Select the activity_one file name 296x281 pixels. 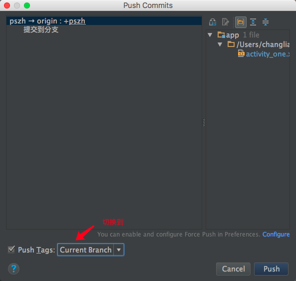pos(268,54)
